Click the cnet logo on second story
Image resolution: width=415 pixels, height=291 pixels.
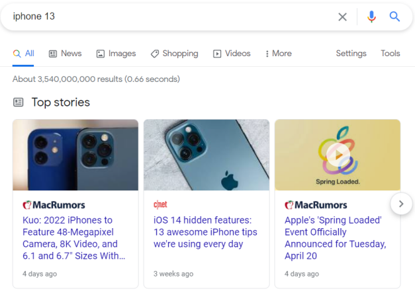tap(160, 204)
